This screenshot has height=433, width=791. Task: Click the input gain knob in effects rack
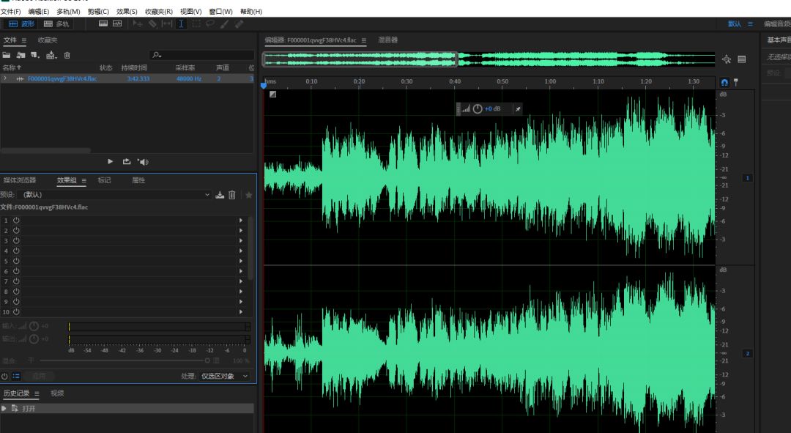coord(34,326)
